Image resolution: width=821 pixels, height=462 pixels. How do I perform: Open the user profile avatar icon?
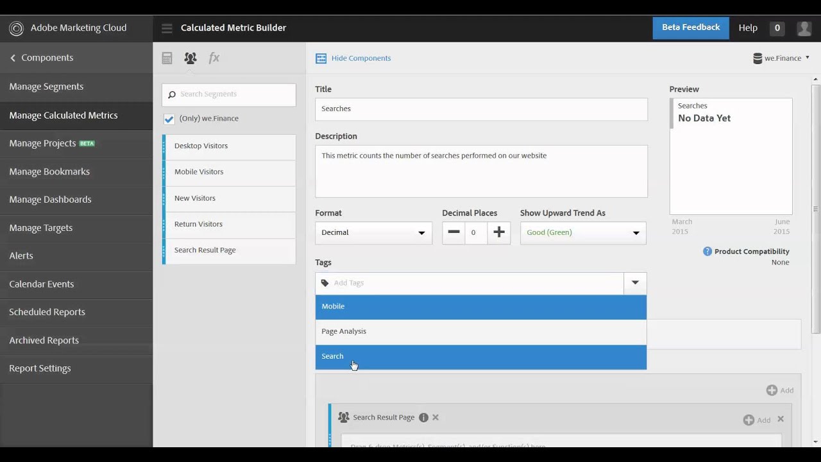pyautogui.click(x=804, y=28)
